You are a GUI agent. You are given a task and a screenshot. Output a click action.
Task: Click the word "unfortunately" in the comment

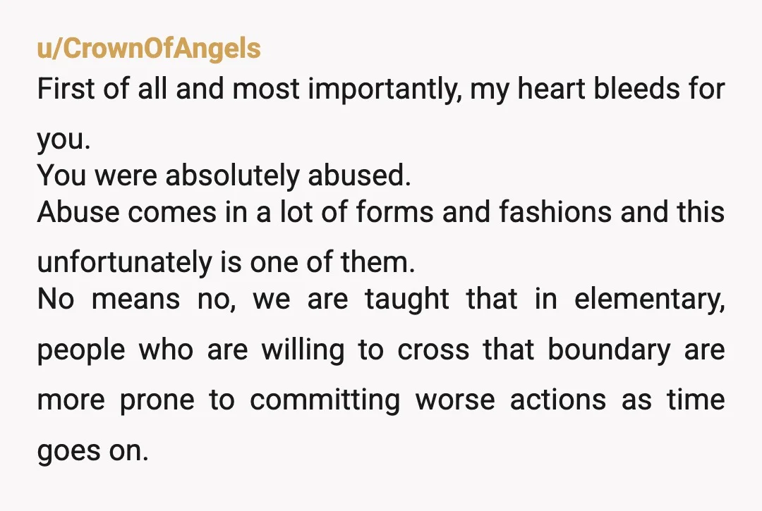[124, 262]
